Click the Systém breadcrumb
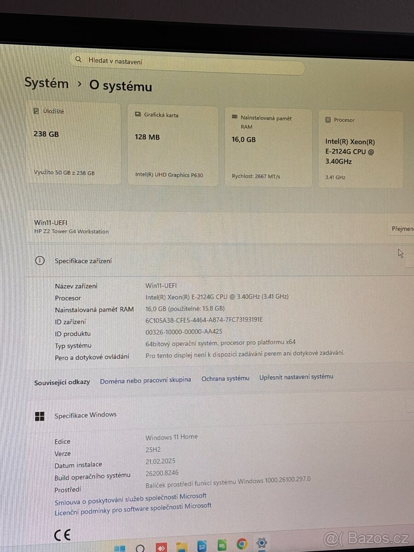The height and width of the screenshot is (552, 414). tap(46, 83)
